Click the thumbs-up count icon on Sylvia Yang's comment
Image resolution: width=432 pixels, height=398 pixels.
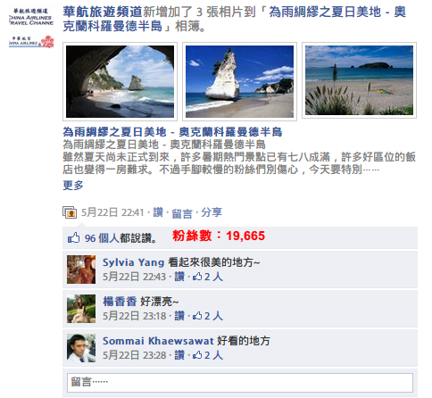point(197,277)
